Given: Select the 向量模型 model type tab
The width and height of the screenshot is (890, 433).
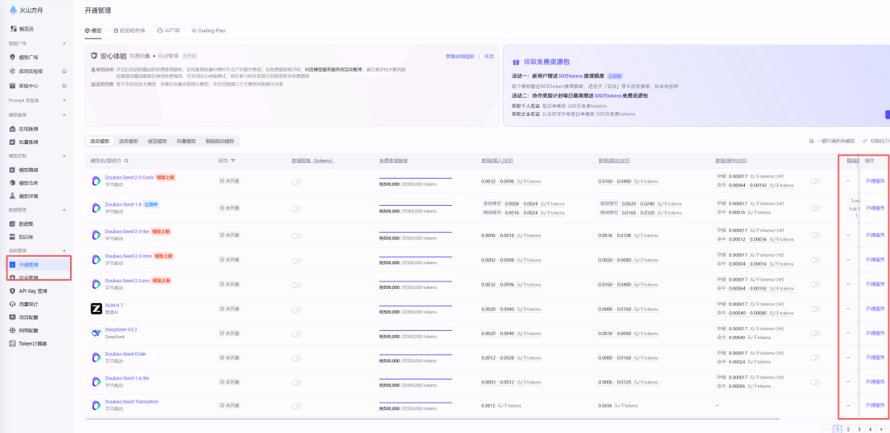Looking at the screenshot, I should (x=186, y=142).
